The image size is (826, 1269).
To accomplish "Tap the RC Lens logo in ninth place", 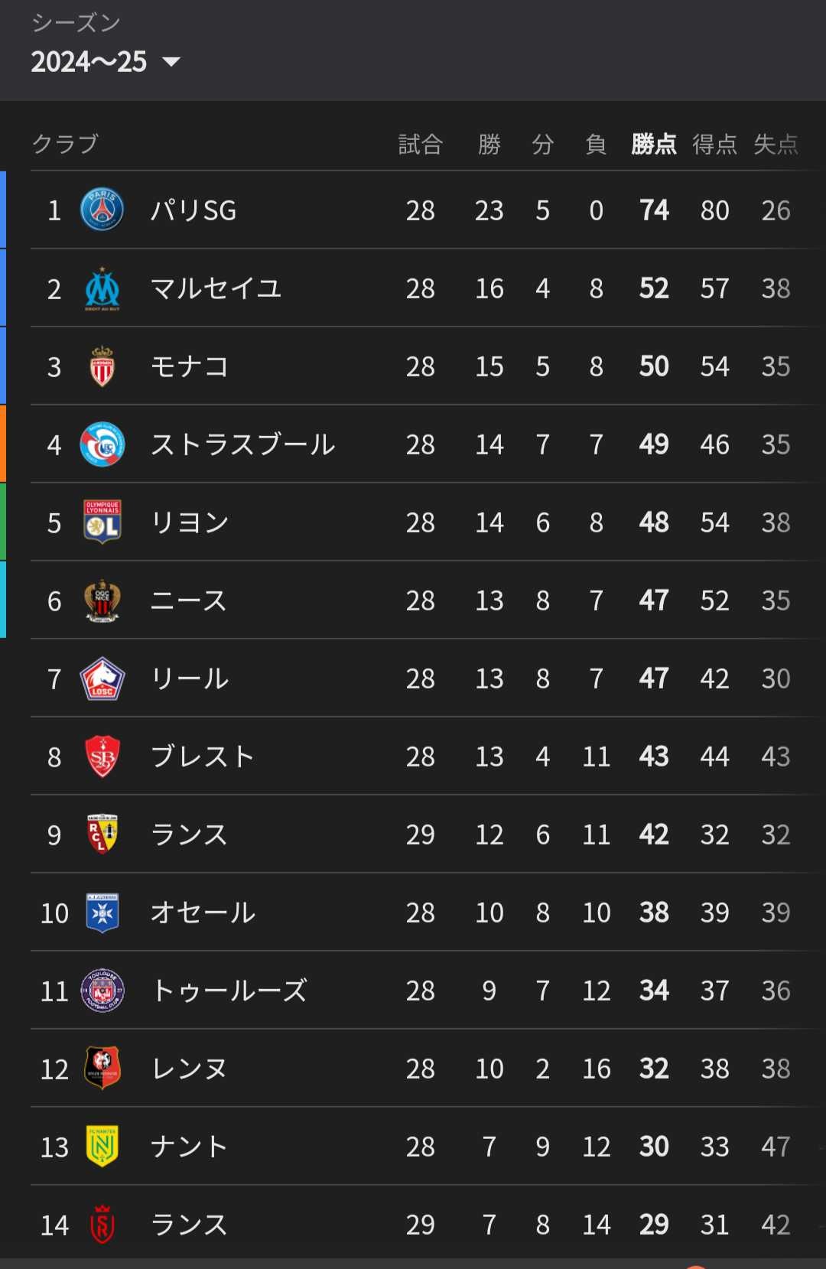I will pos(102,835).
